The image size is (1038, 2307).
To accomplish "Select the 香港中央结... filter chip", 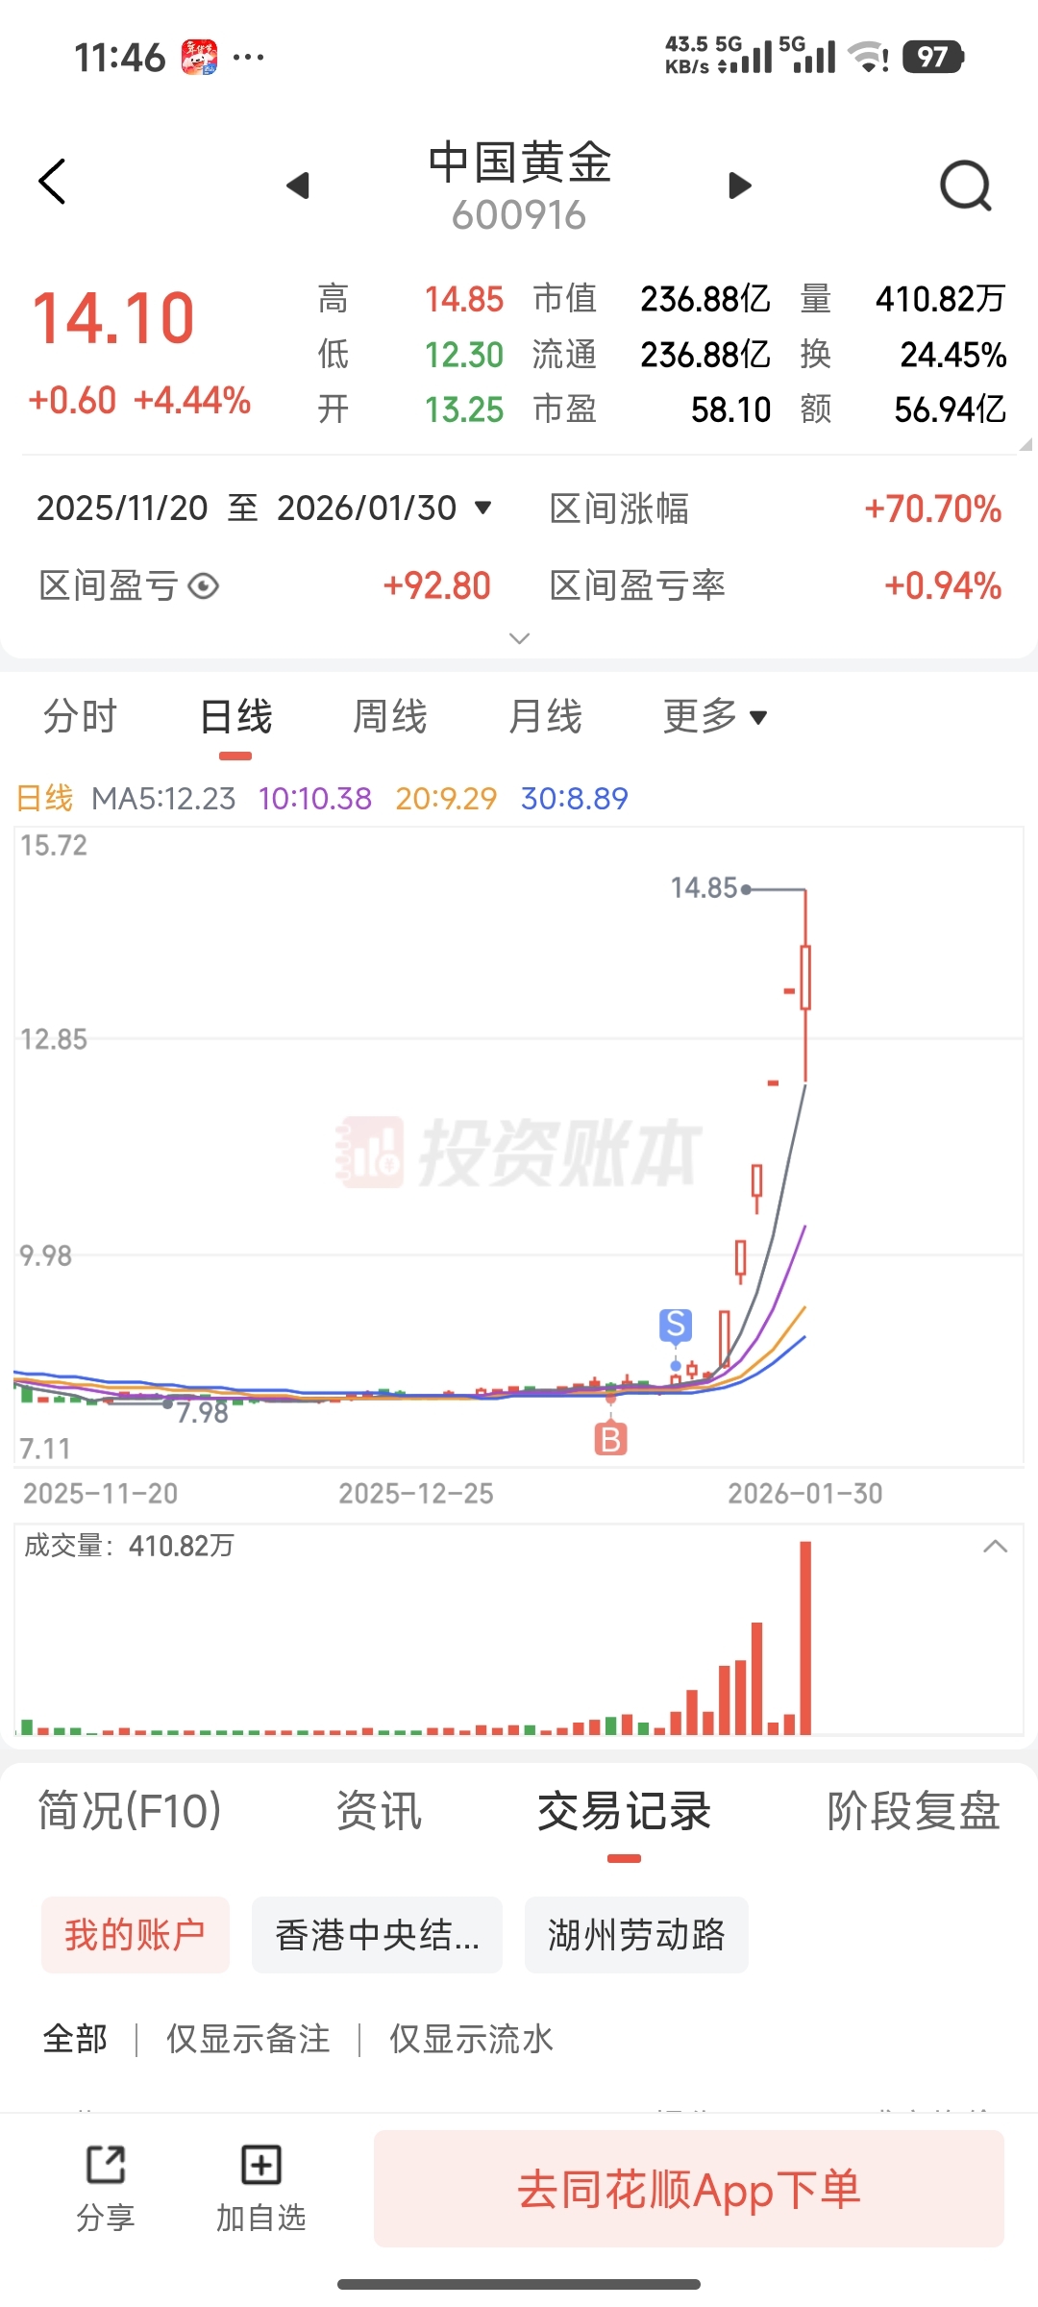I will coord(377,1935).
